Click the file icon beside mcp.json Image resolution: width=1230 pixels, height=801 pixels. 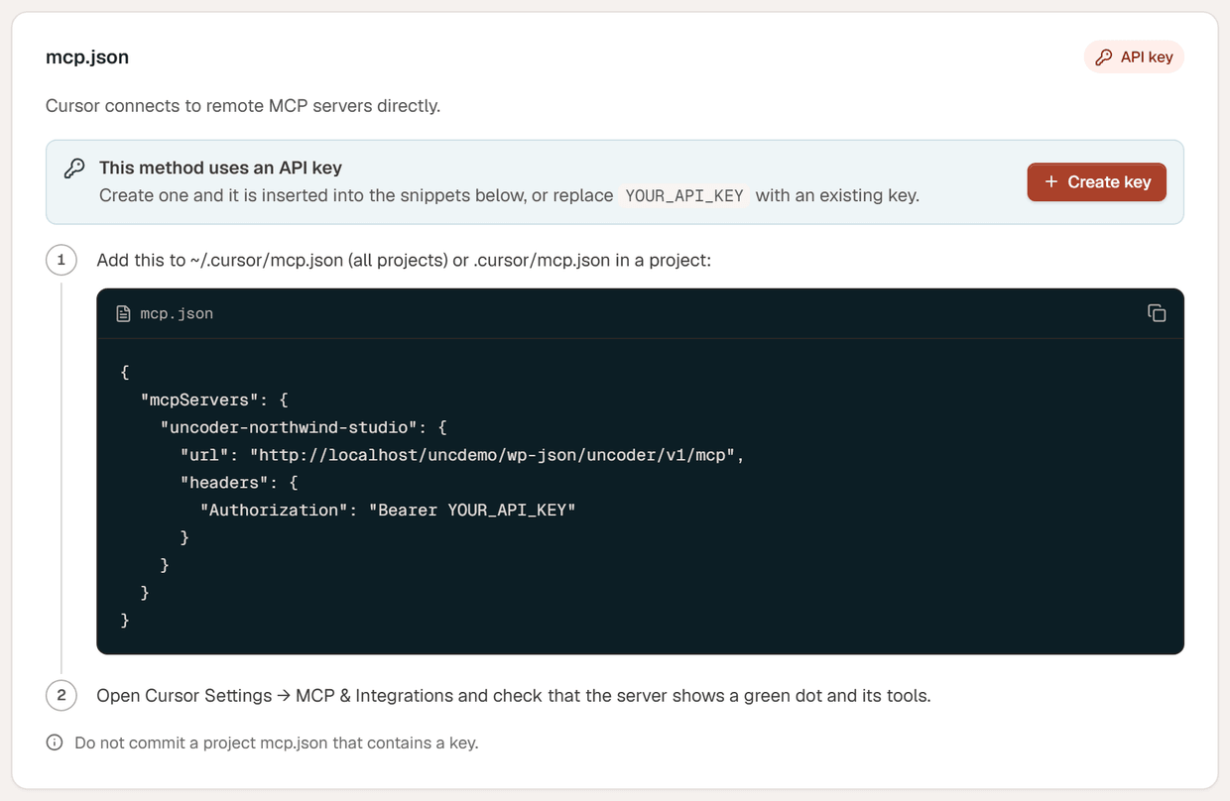(x=124, y=313)
